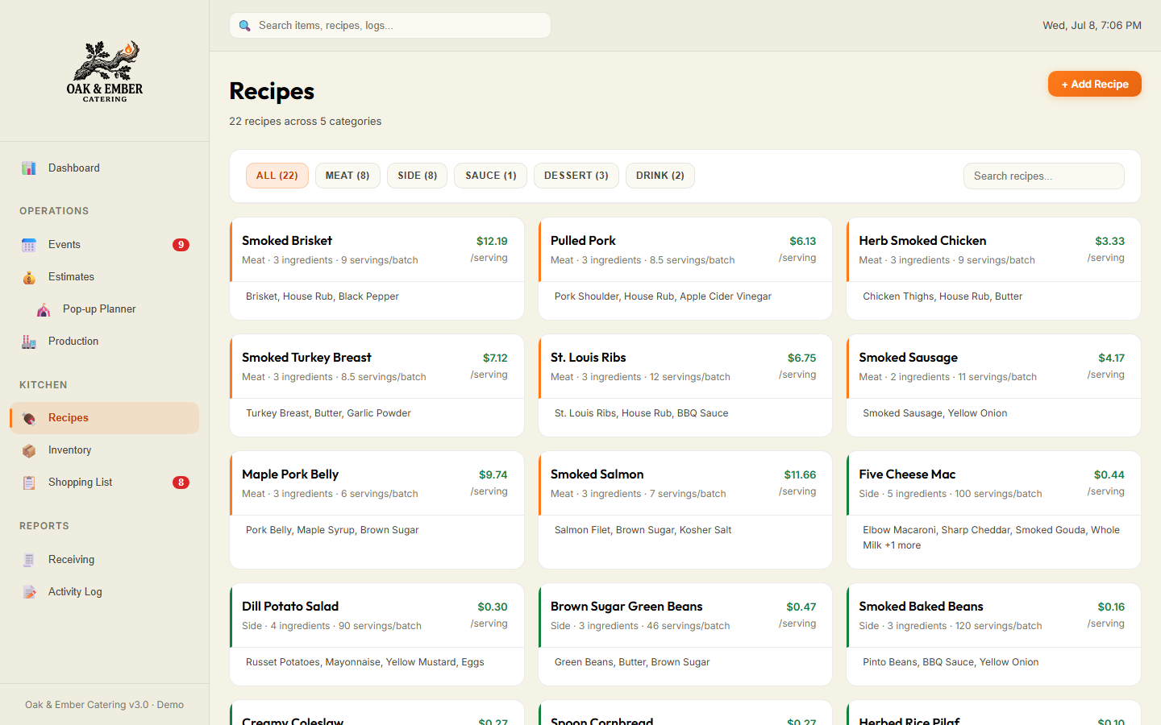Focus the global search items field
This screenshot has width=1161, height=725.
pos(390,26)
